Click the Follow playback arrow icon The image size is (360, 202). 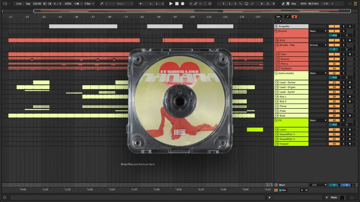pyautogui.click(x=141, y=4)
